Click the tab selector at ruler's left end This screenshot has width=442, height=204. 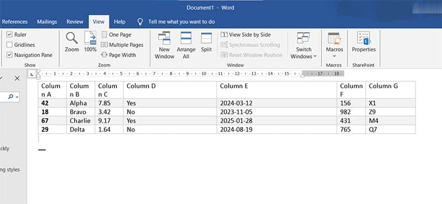click(x=32, y=74)
